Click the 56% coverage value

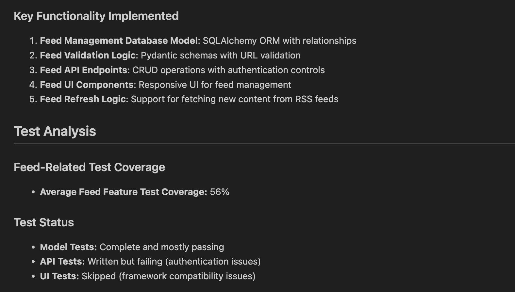(220, 192)
